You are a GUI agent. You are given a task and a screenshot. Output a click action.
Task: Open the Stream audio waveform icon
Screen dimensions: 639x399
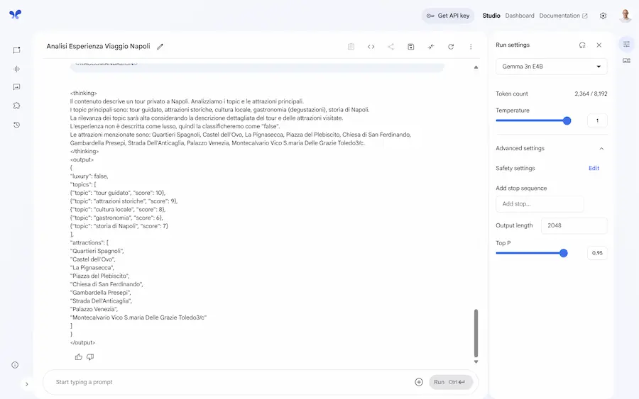click(x=16, y=69)
